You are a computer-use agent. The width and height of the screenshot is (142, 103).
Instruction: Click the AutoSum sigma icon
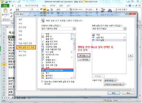(97, 9)
